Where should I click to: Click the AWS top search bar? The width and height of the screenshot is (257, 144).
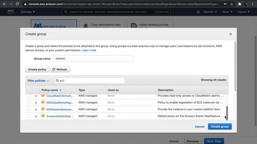coord(116,12)
